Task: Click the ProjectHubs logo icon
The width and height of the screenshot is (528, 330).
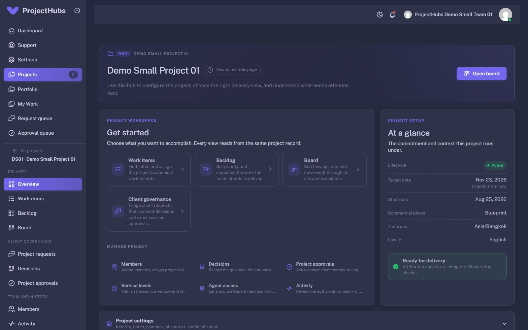Action: pyautogui.click(x=13, y=11)
